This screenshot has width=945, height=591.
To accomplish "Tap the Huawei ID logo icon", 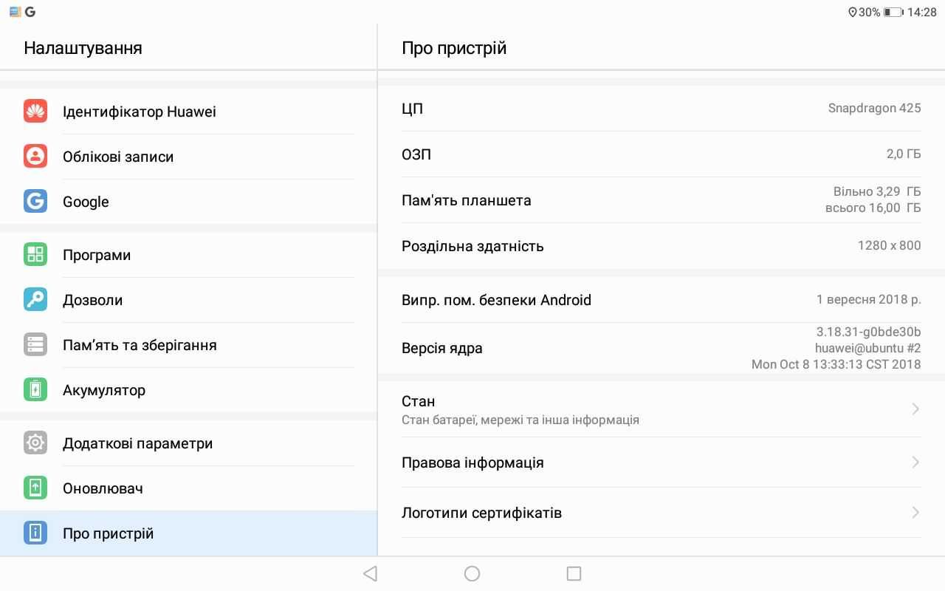I will coord(35,112).
